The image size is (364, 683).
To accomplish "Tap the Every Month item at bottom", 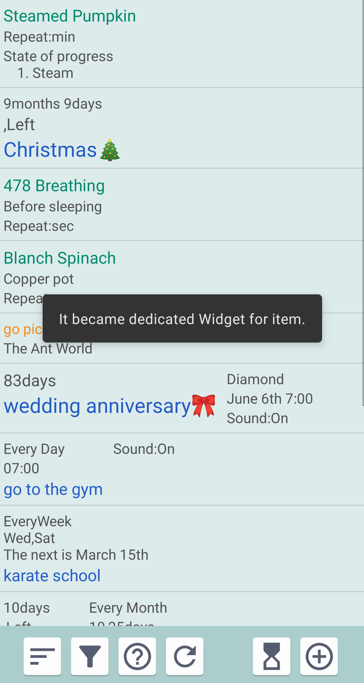I will (x=128, y=608).
